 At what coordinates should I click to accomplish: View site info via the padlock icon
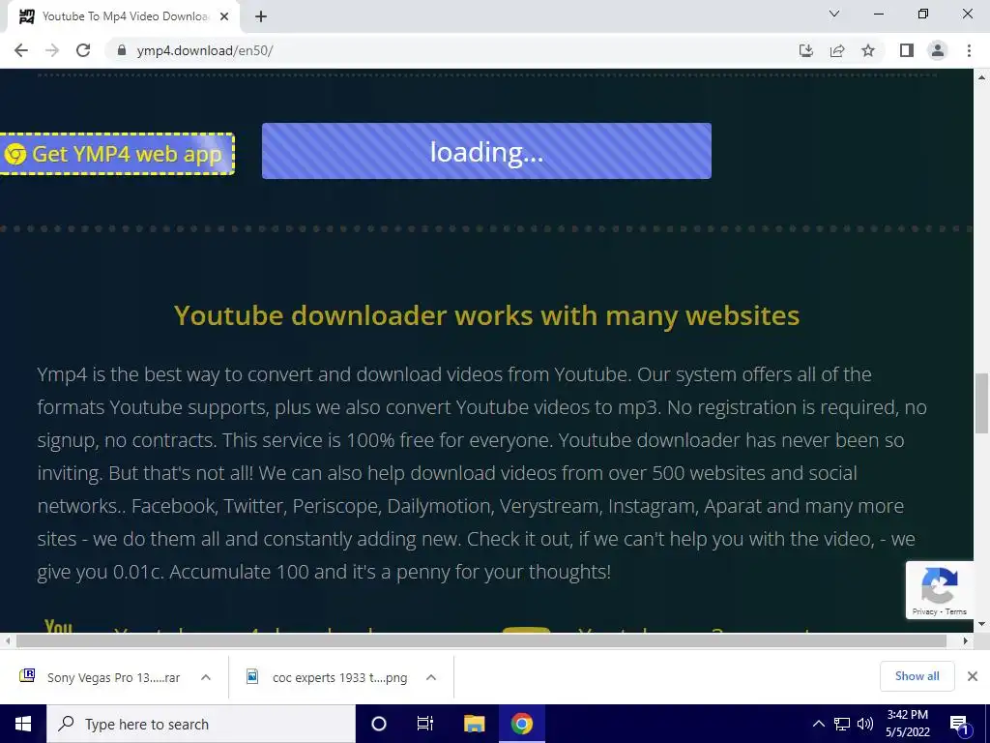122,50
